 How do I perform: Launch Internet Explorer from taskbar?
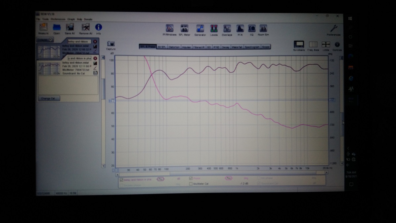coord(351,78)
